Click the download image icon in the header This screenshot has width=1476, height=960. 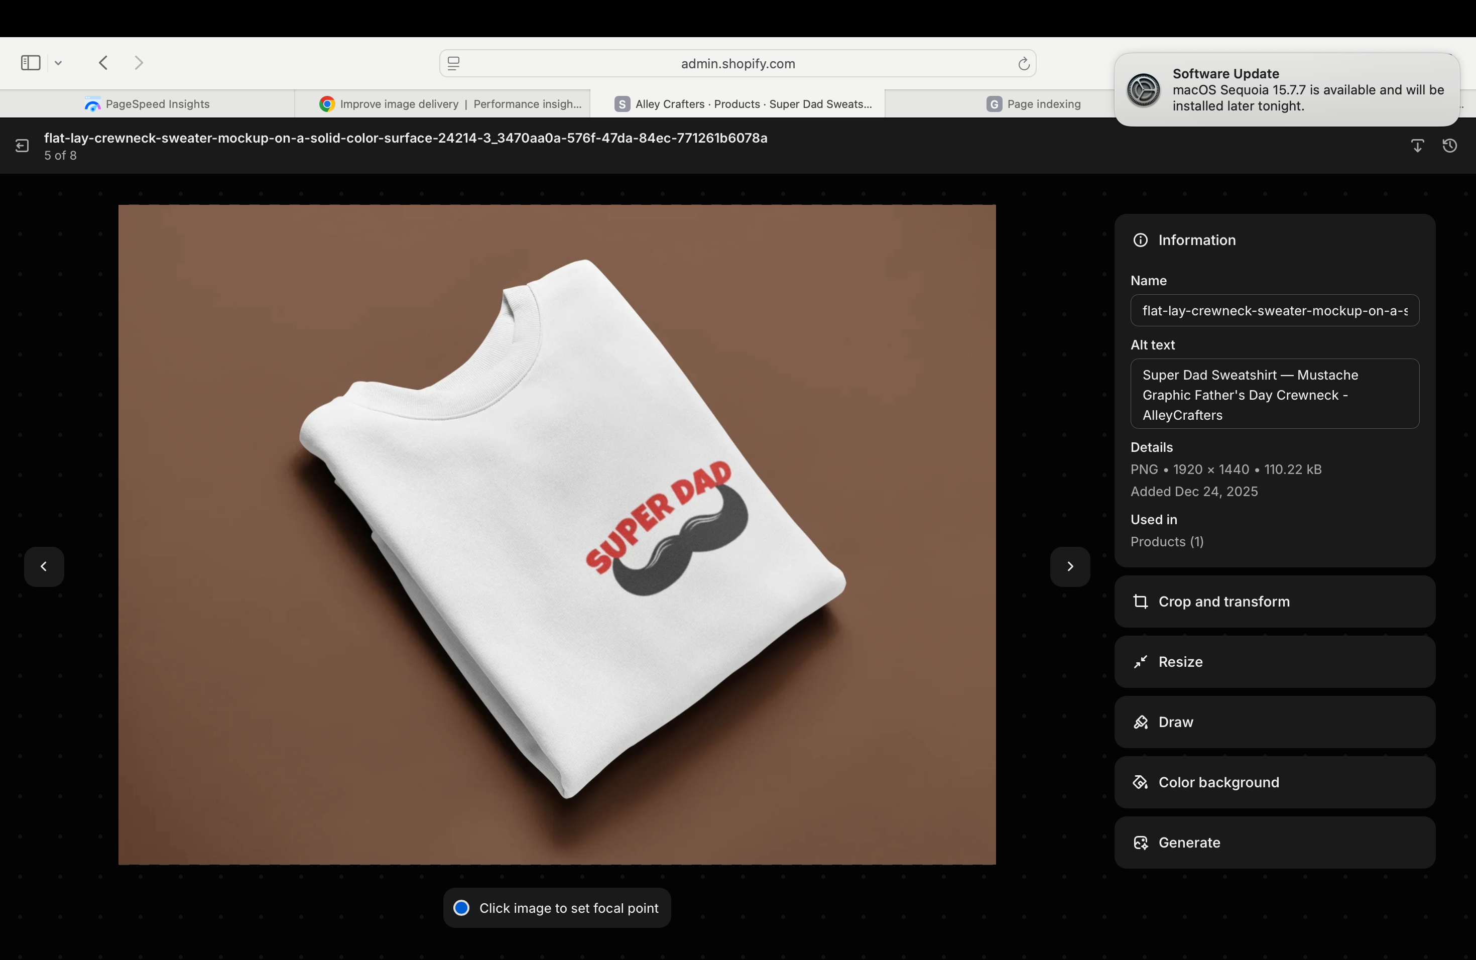(1417, 146)
